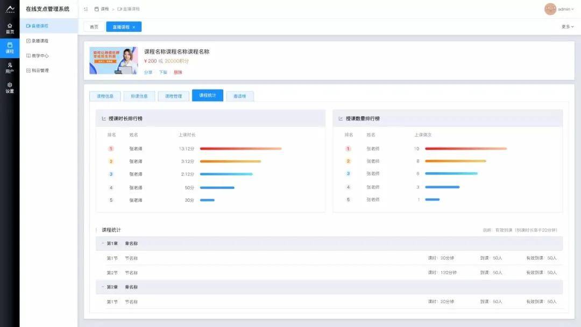The image size is (581, 327).
Task: Open the 更多 dropdown
Action: pyautogui.click(x=568, y=26)
